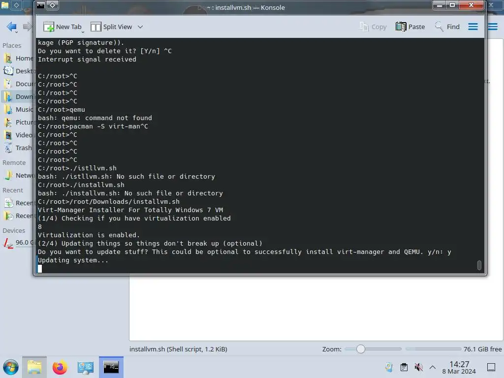This screenshot has height=378, width=504.
Task: Click the free space bar
Action: pyautogui.click(x=433, y=349)
